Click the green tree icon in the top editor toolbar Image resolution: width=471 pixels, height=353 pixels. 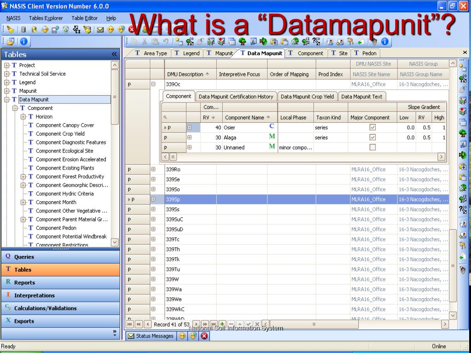tap(242, 41)
